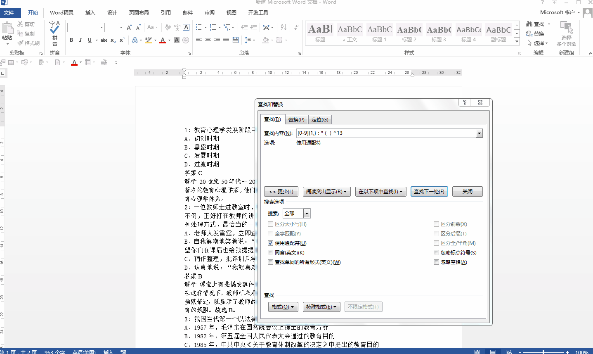Open the 文件 file menu

(x=9, y=13)
